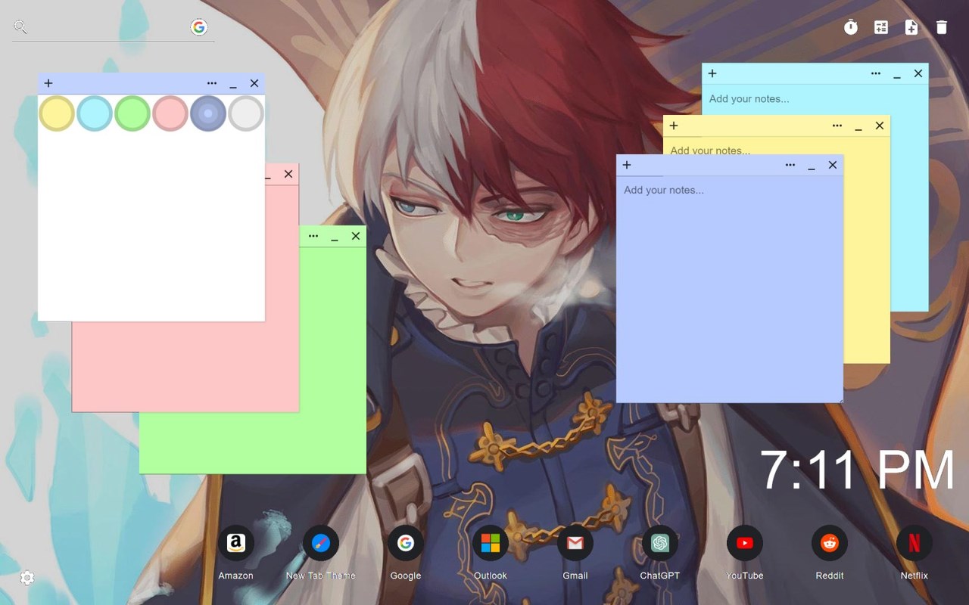Open Amazon shortcut
This screenshot has width=969, height=605.
click(x=235, y=543)
